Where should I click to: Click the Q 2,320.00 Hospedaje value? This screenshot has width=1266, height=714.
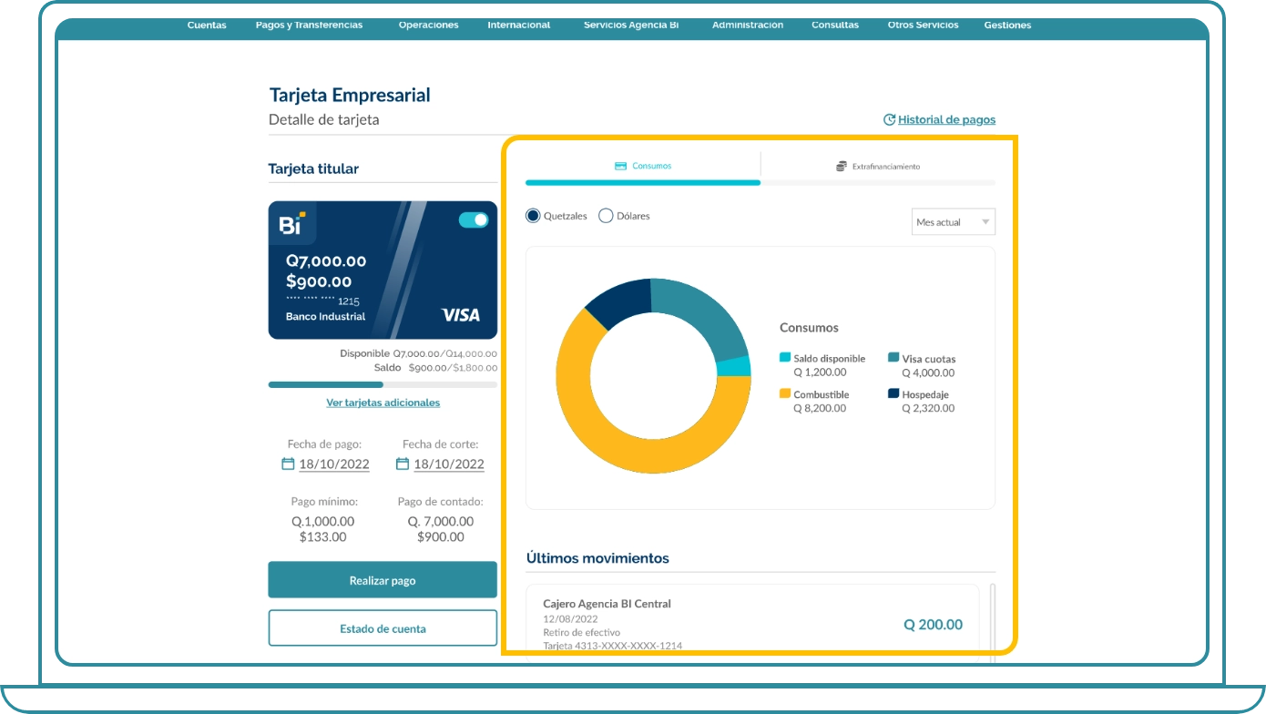point(928,408)
